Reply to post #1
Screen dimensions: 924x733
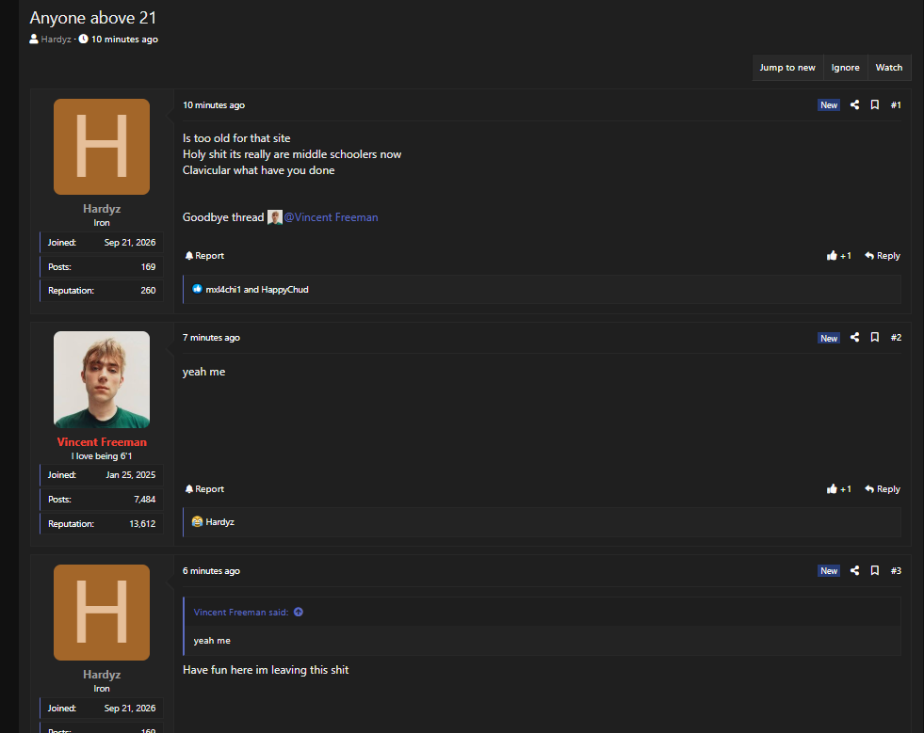883,256
